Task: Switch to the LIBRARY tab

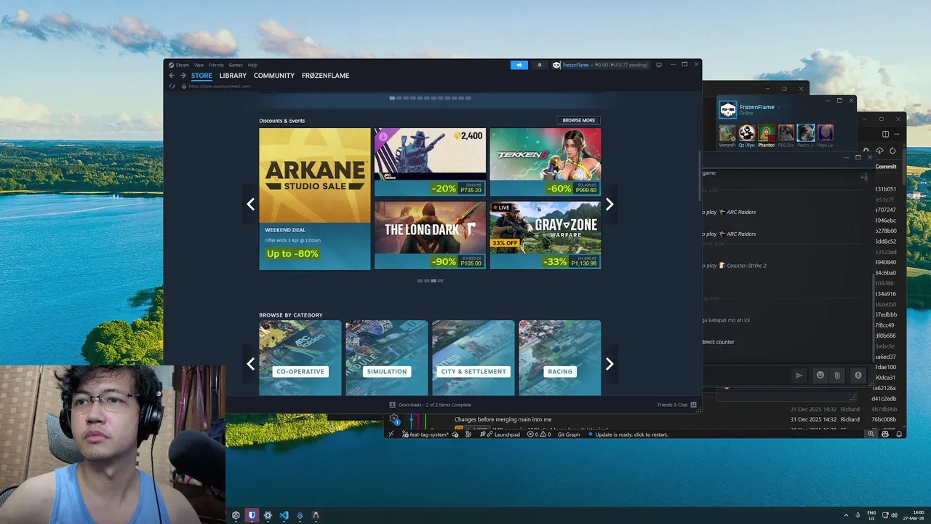Action: [x=233, y=76]
